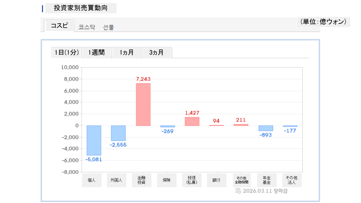The image size is (361, 203).
Task: Select the コスピ market tab
Action: pyautogui.click(x=59, y=26)
